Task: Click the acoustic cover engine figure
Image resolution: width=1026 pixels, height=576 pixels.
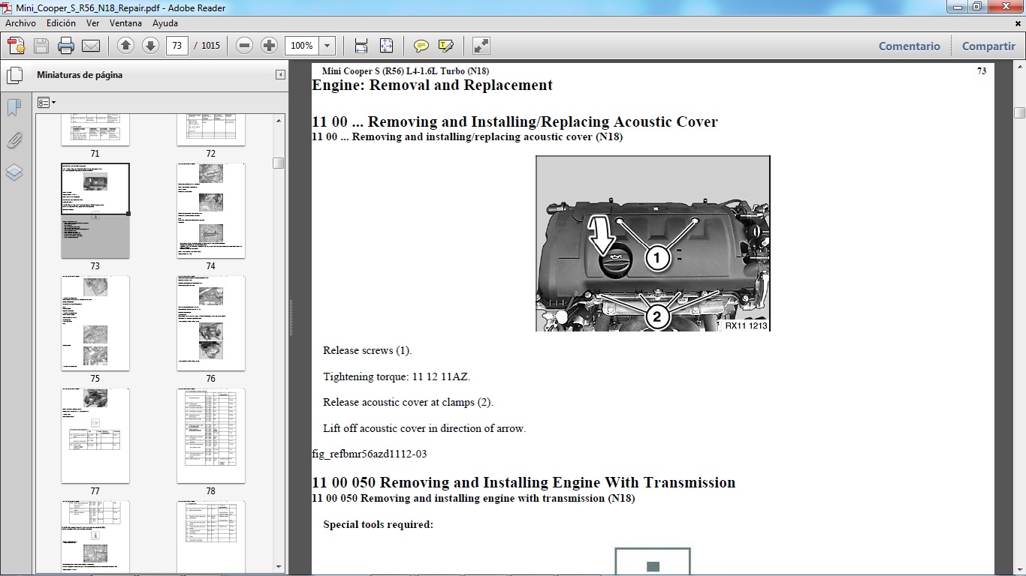Action: (x=653, y=243)
